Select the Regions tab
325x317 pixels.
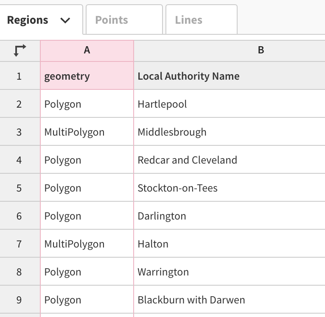click(41, 19)
